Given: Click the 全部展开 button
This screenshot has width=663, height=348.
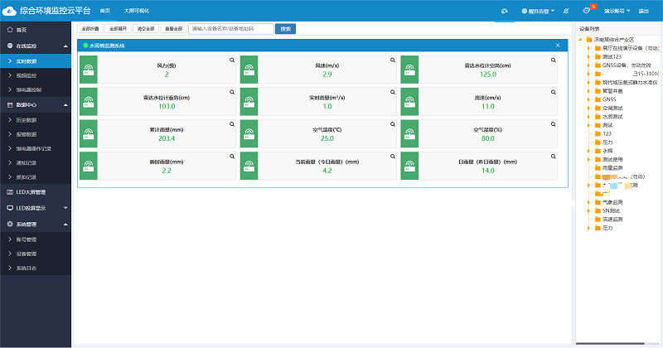Looking at the screenshot, I should [119, 28].
